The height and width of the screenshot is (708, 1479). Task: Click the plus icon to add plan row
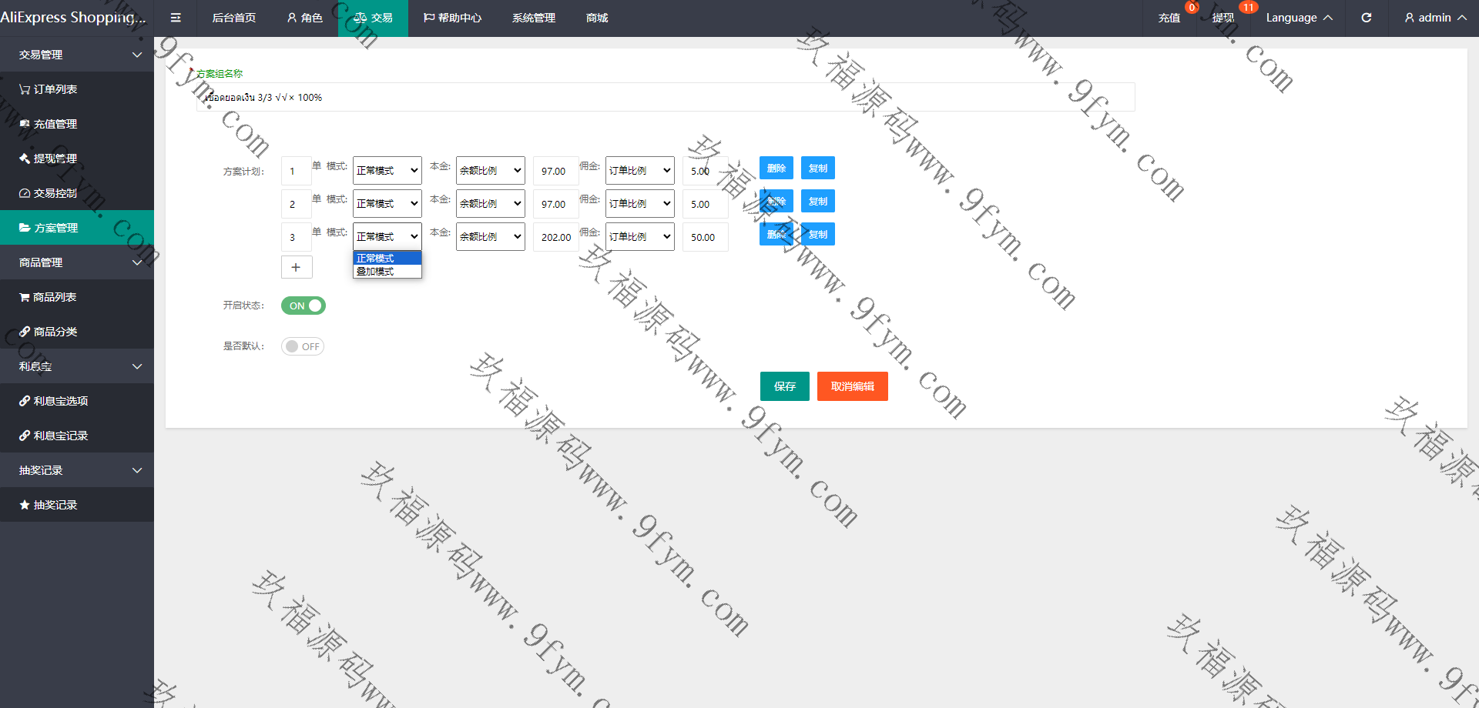[296, 267]
